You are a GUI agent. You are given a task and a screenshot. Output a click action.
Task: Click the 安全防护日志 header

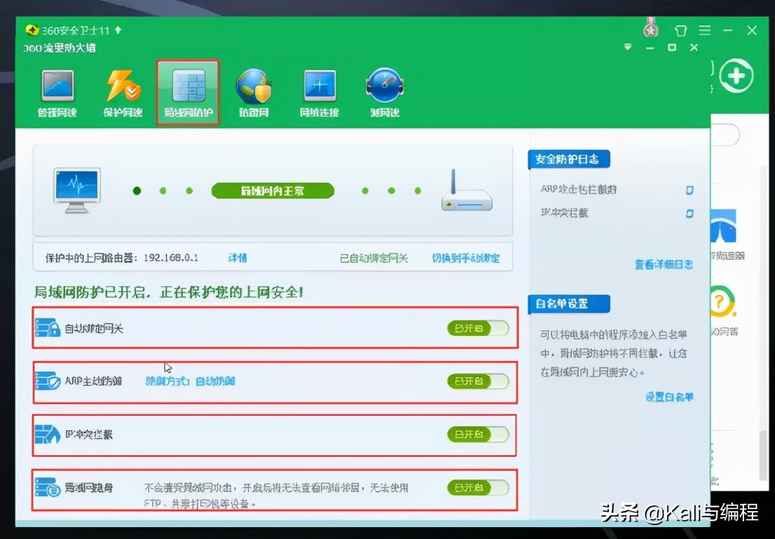click(568, 160)
